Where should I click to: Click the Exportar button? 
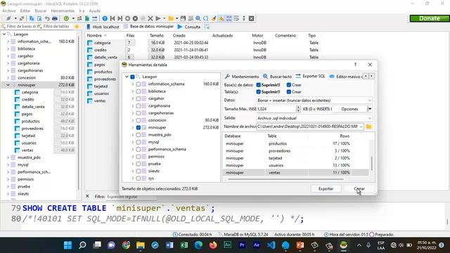326,189
